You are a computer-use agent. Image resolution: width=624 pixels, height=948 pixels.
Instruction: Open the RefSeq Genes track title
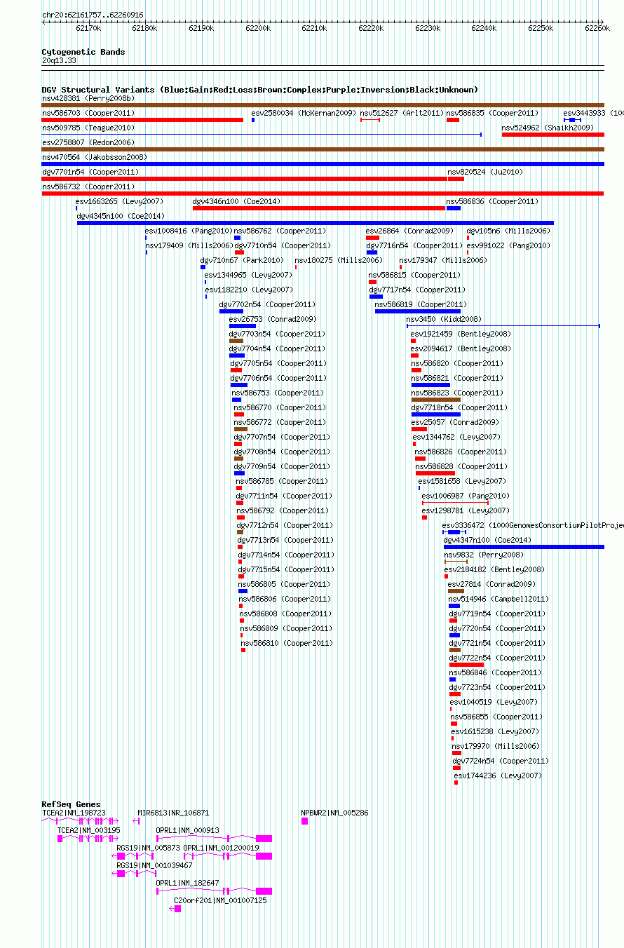point(71,804)
